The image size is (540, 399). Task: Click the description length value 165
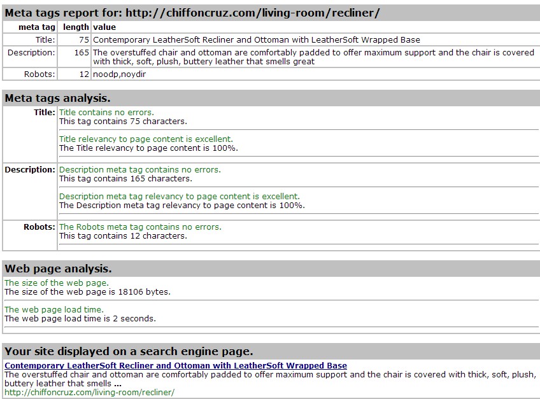[x=82, y=53]
